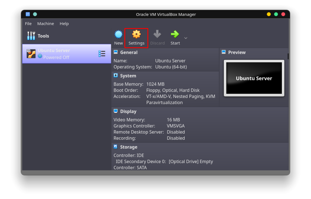Open the Help menu
Image resolution: width=311 pixels, height=199 pixels.
64,23
